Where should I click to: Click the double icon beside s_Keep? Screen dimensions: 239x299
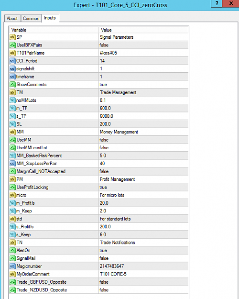(x=12, y=234)
